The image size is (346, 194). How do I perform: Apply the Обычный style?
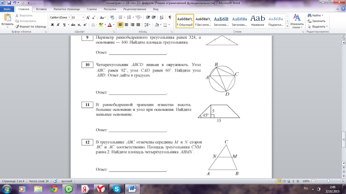click(x=185, y=21)
